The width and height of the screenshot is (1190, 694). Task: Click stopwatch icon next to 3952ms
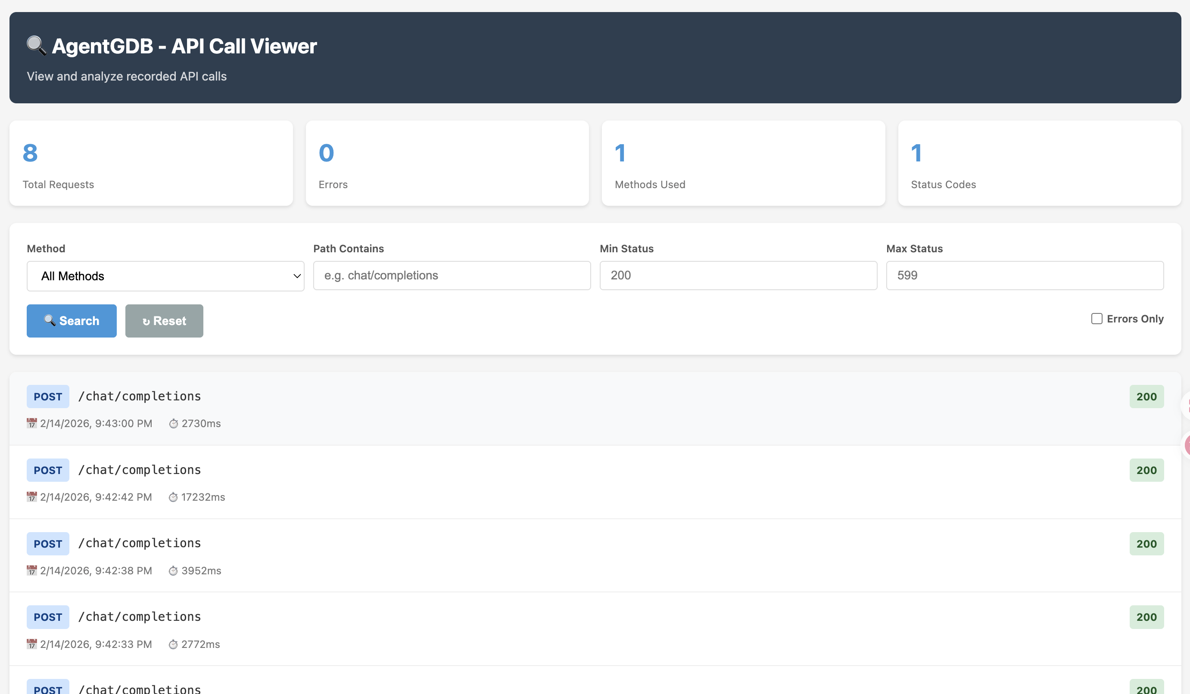coord(173,571)
